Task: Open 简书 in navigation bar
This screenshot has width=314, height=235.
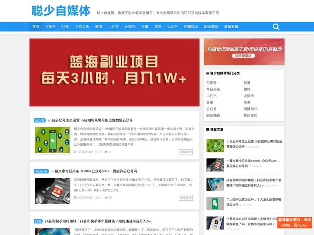Action: pyautogui.click(x=158, y=27)
